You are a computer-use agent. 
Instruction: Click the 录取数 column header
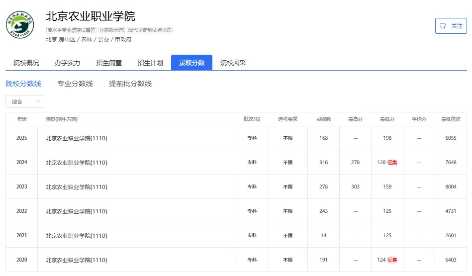(x=324, y=119)
